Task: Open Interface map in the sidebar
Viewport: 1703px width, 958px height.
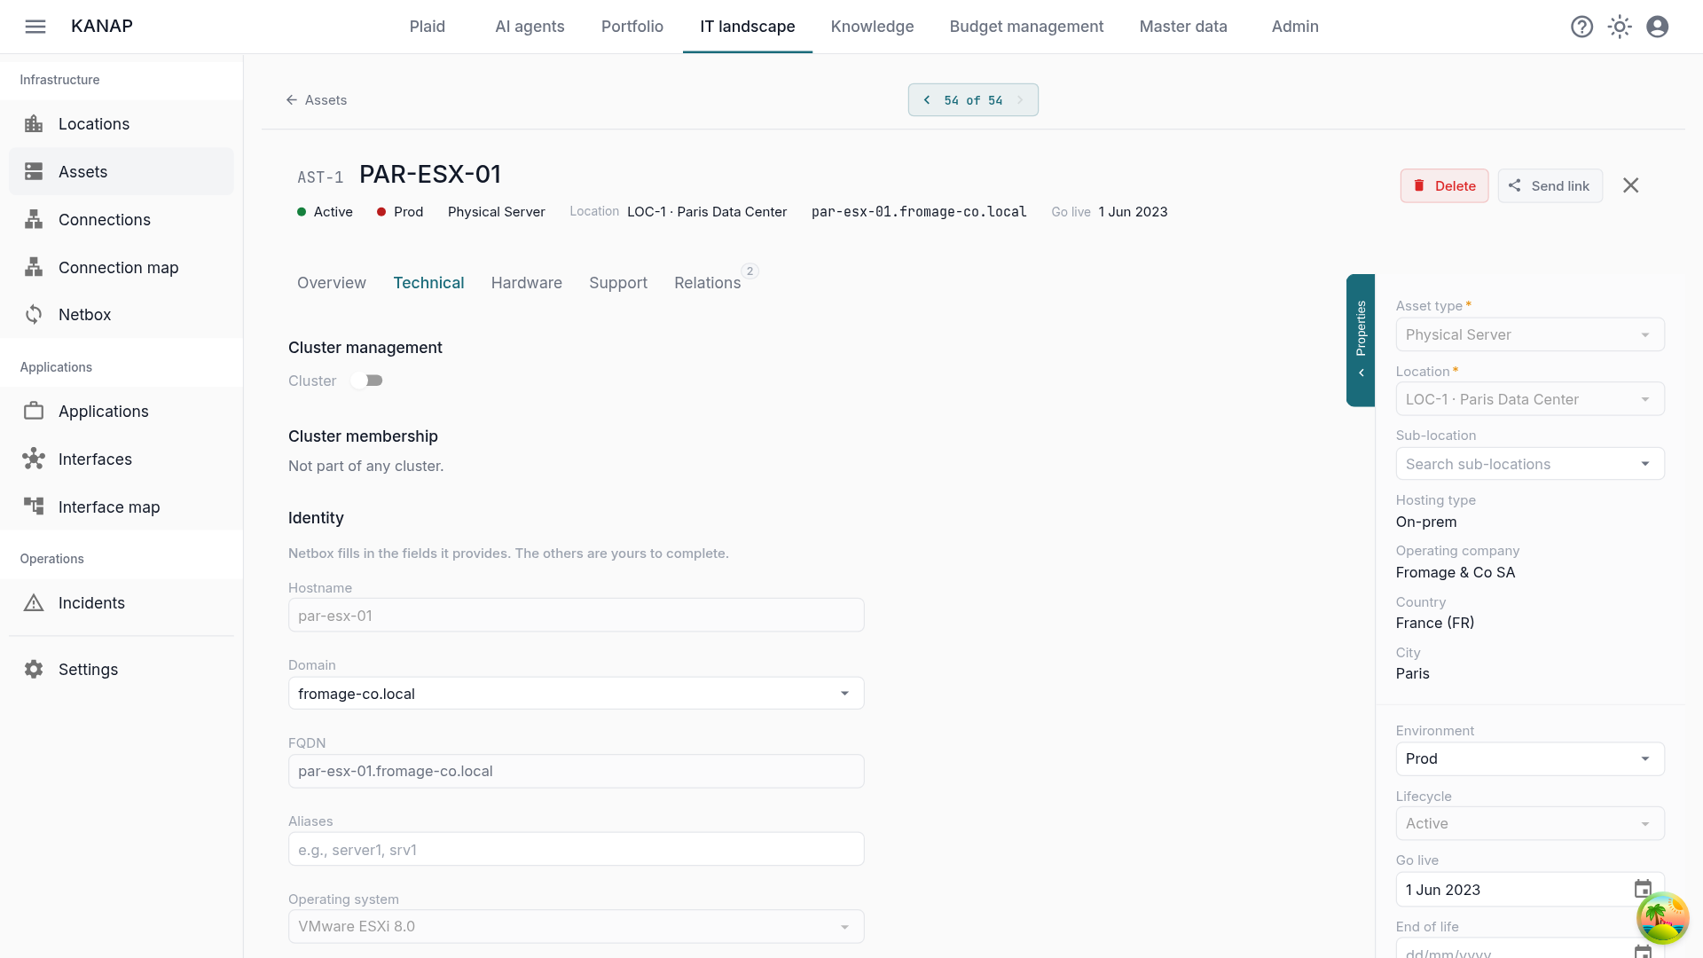Action: (x=122, y=507)
